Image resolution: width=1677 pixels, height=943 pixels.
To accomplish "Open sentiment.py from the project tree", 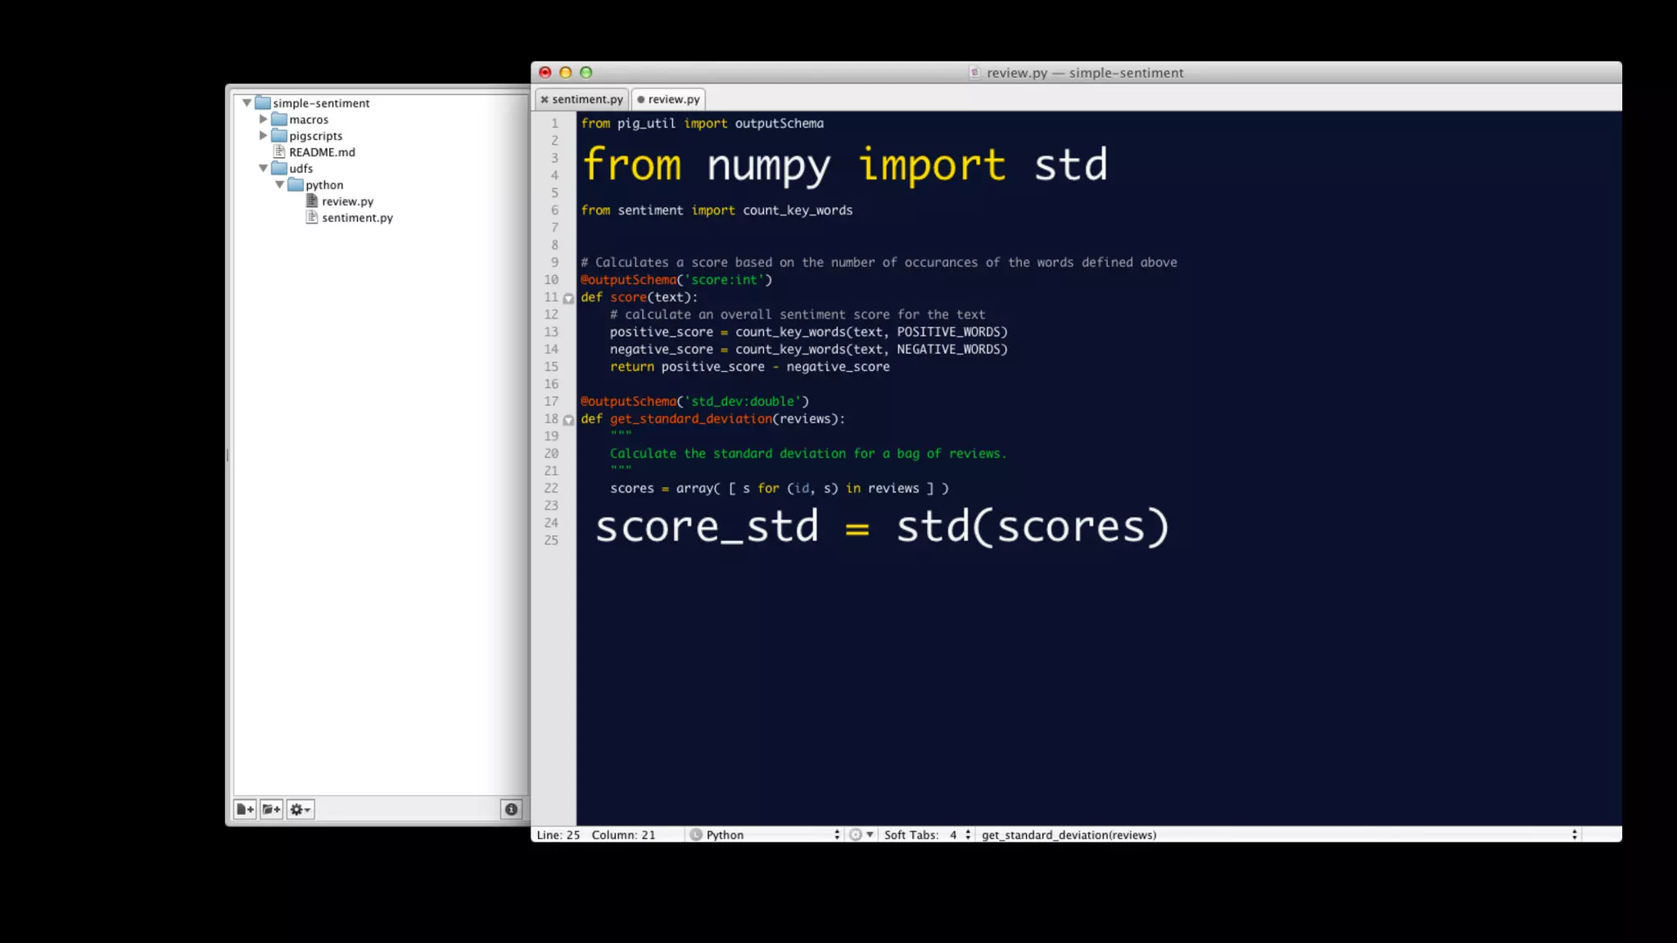I will 357,218.
